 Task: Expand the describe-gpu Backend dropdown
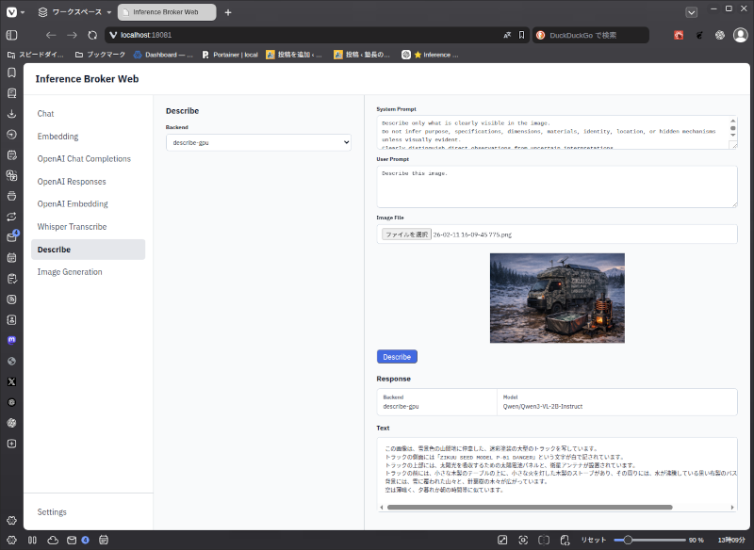click(258, 142)
